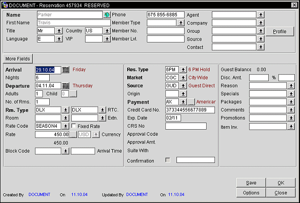Open the Origin dropdown arrow
This screenshot has height=203, width=300.
[x=183, y=94]
